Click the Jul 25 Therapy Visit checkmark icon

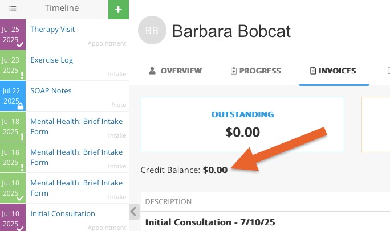coord(20,45)
